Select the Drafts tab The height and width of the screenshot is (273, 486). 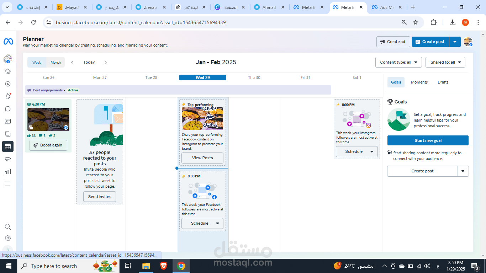(443, 82)
